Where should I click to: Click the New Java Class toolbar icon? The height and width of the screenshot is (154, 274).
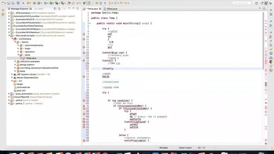click(x=39, y=3)
